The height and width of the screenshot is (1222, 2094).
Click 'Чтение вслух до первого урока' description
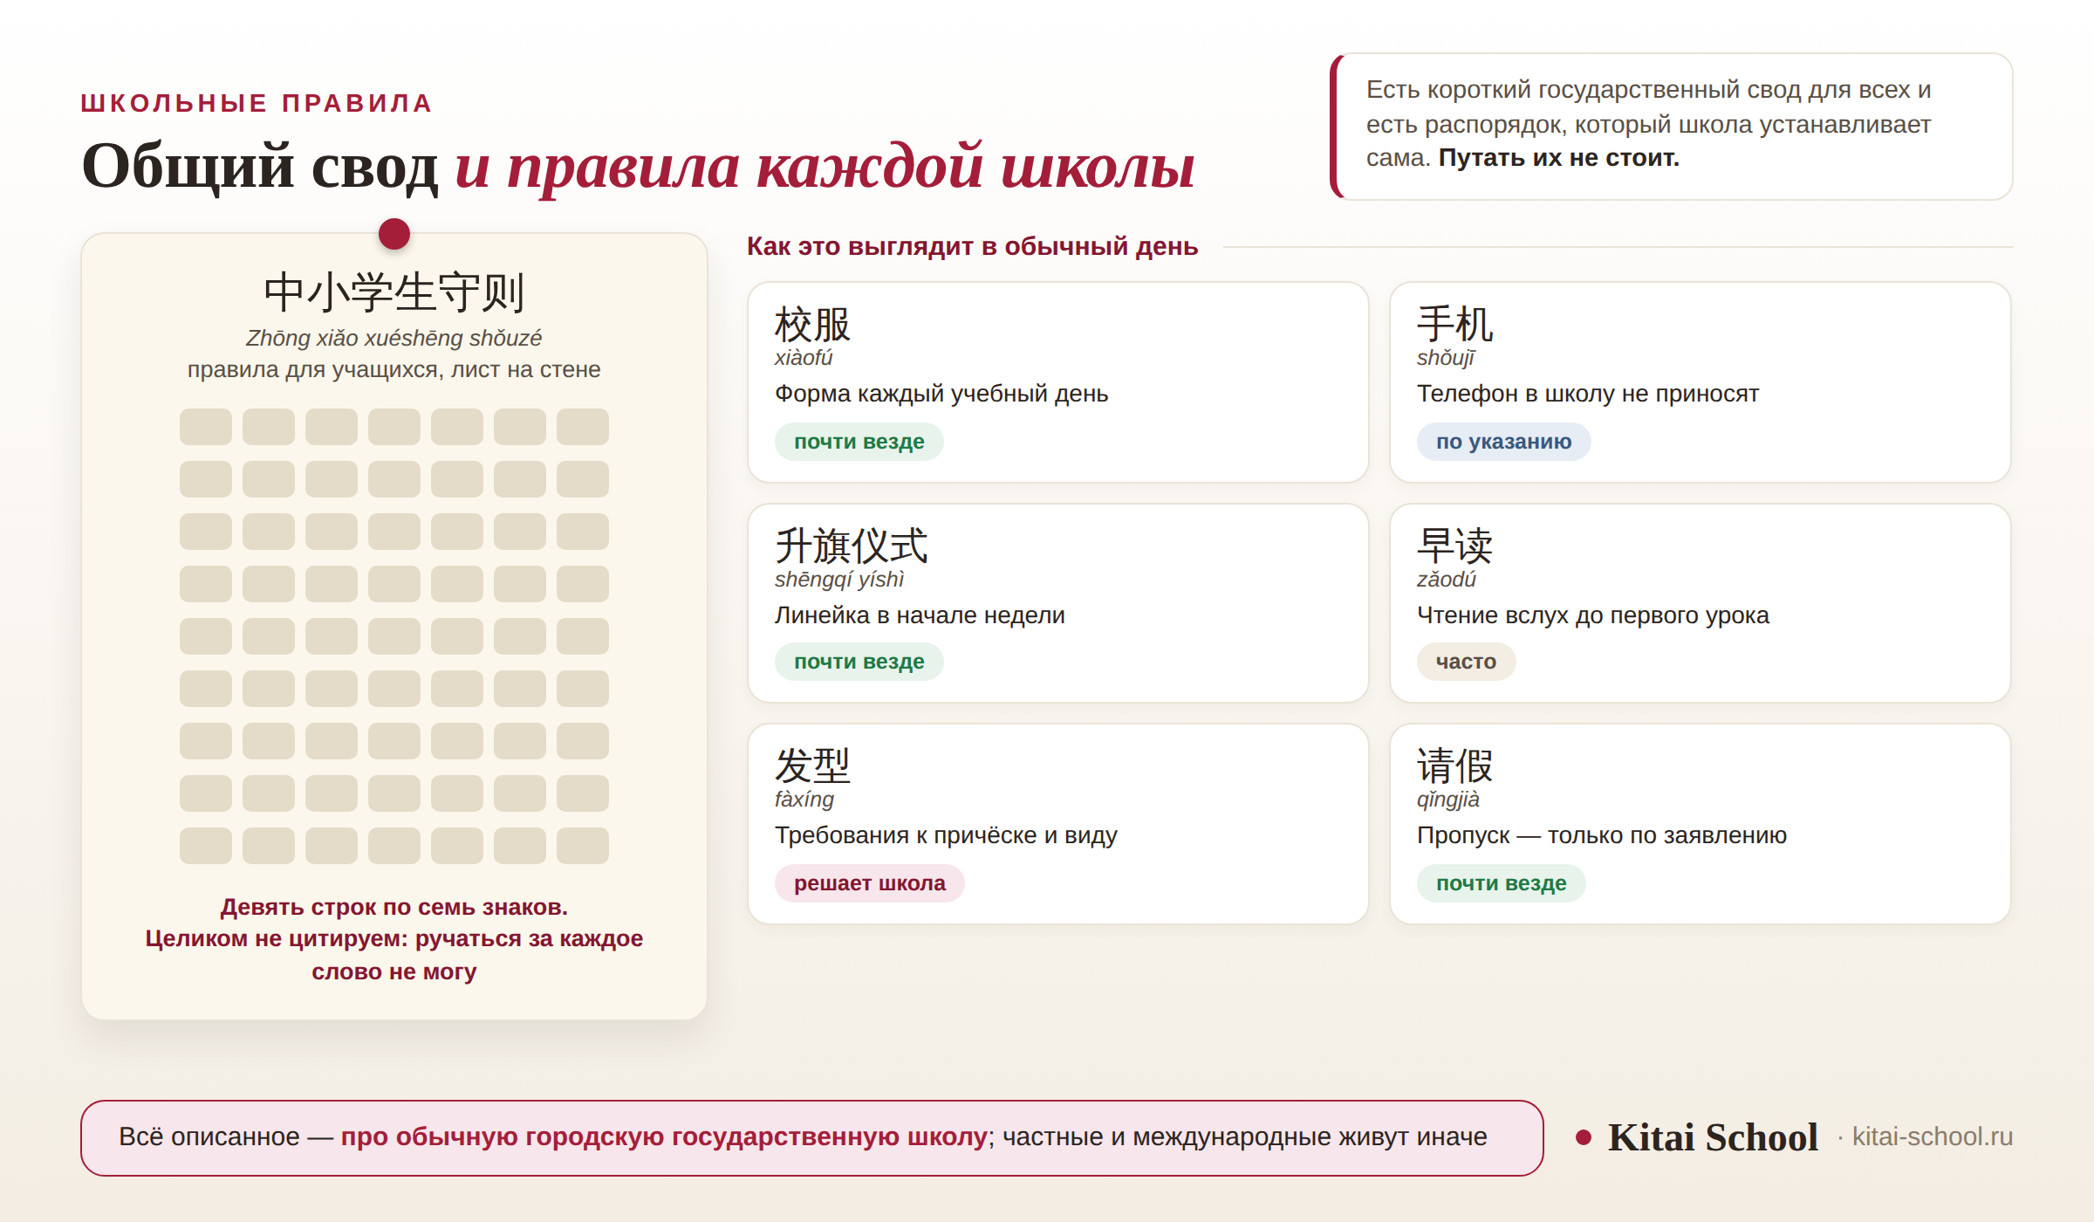point(1593,615)
